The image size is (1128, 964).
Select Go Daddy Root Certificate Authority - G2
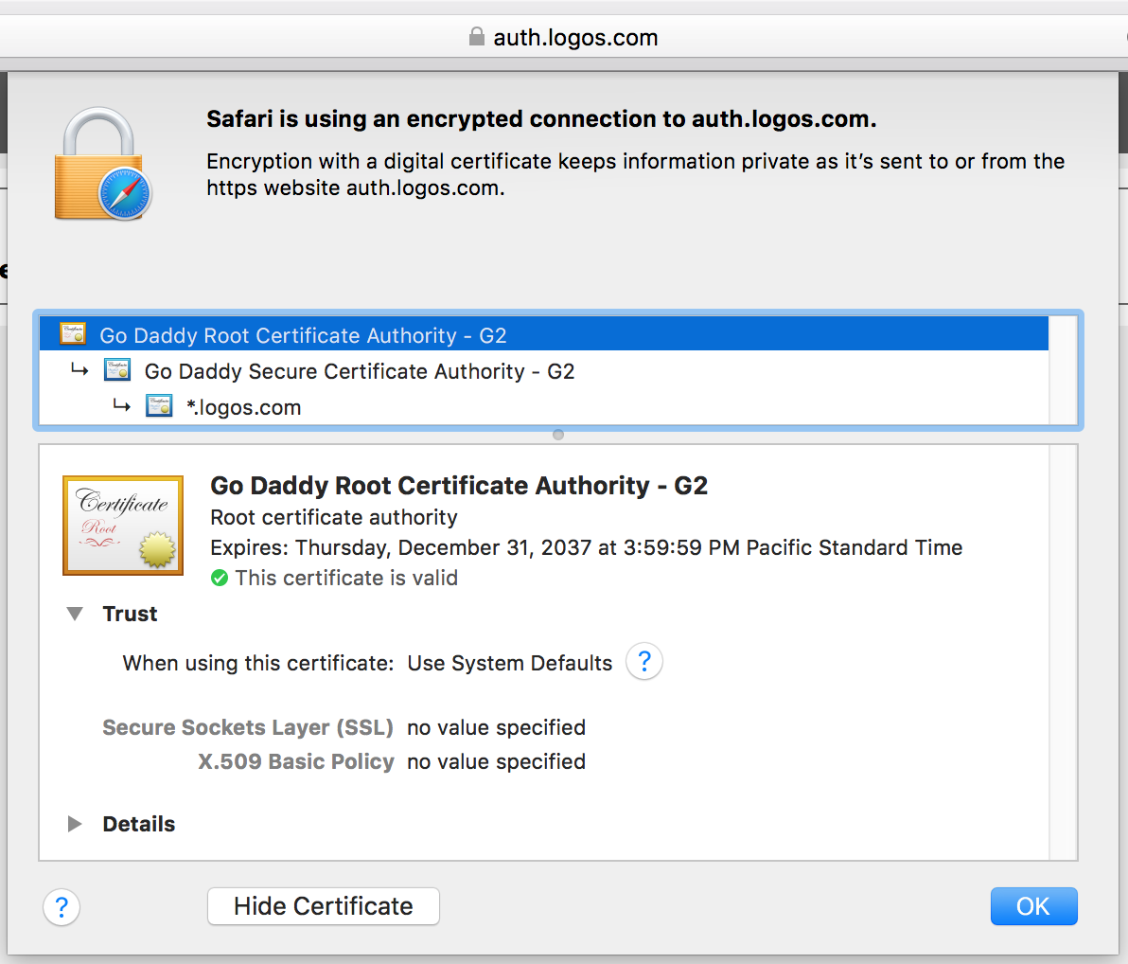pos(544,334)
